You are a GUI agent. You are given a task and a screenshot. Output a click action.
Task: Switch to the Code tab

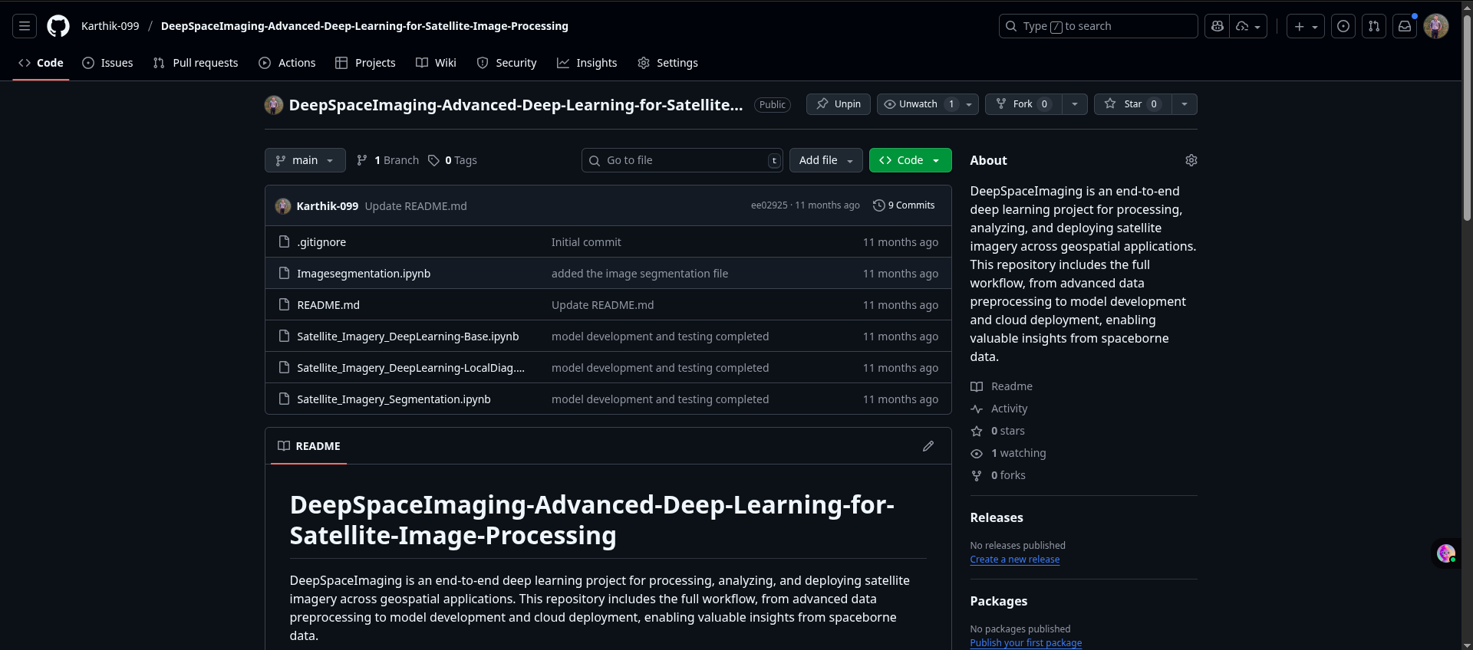41,63
